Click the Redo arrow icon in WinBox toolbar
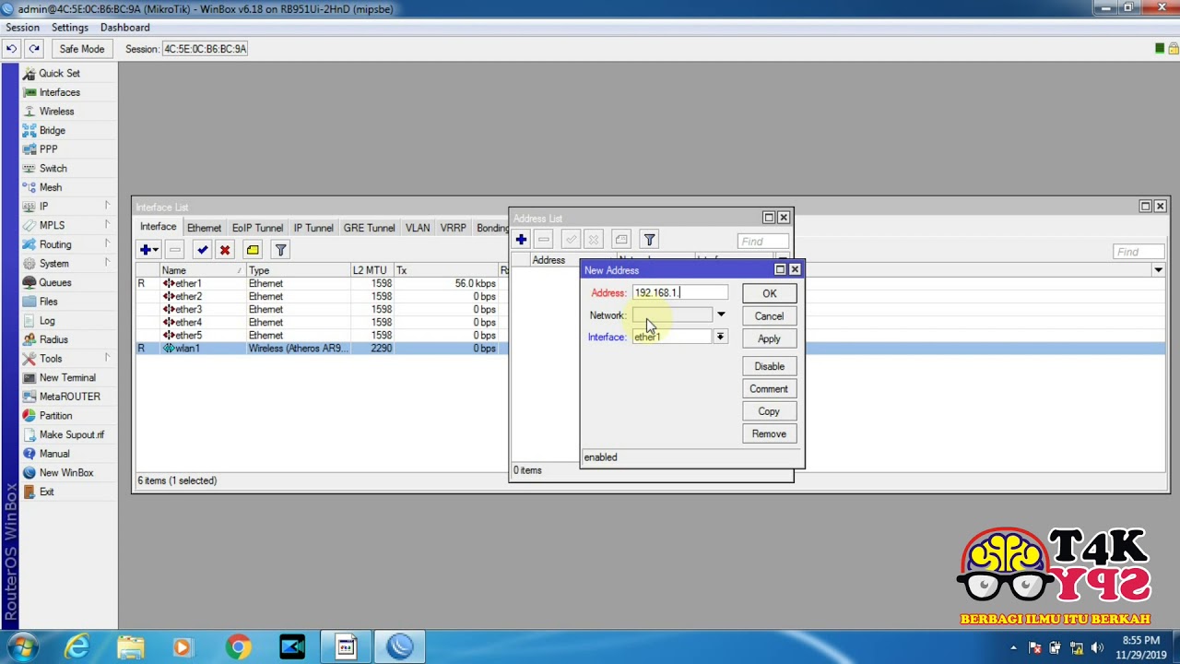The image size is (1180, 664). tap(34, 49)
